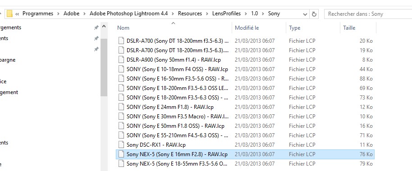Click modified date of Sony E 24mm F1.8 row

[255, 107]
